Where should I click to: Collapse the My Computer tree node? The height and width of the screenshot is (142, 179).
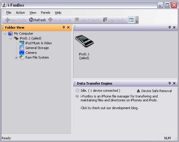5,34
